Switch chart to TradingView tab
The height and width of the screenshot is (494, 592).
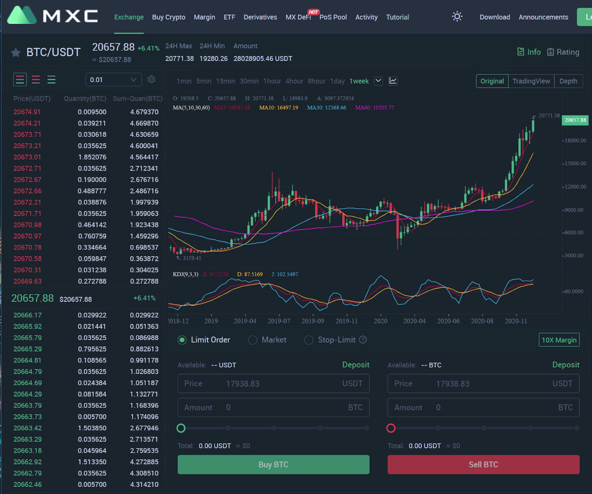click(x=531, y=81)
